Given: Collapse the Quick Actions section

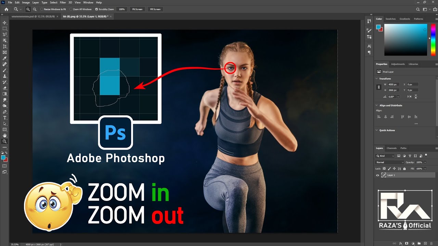Looking at the screenshot, I should tap(377, 130).
